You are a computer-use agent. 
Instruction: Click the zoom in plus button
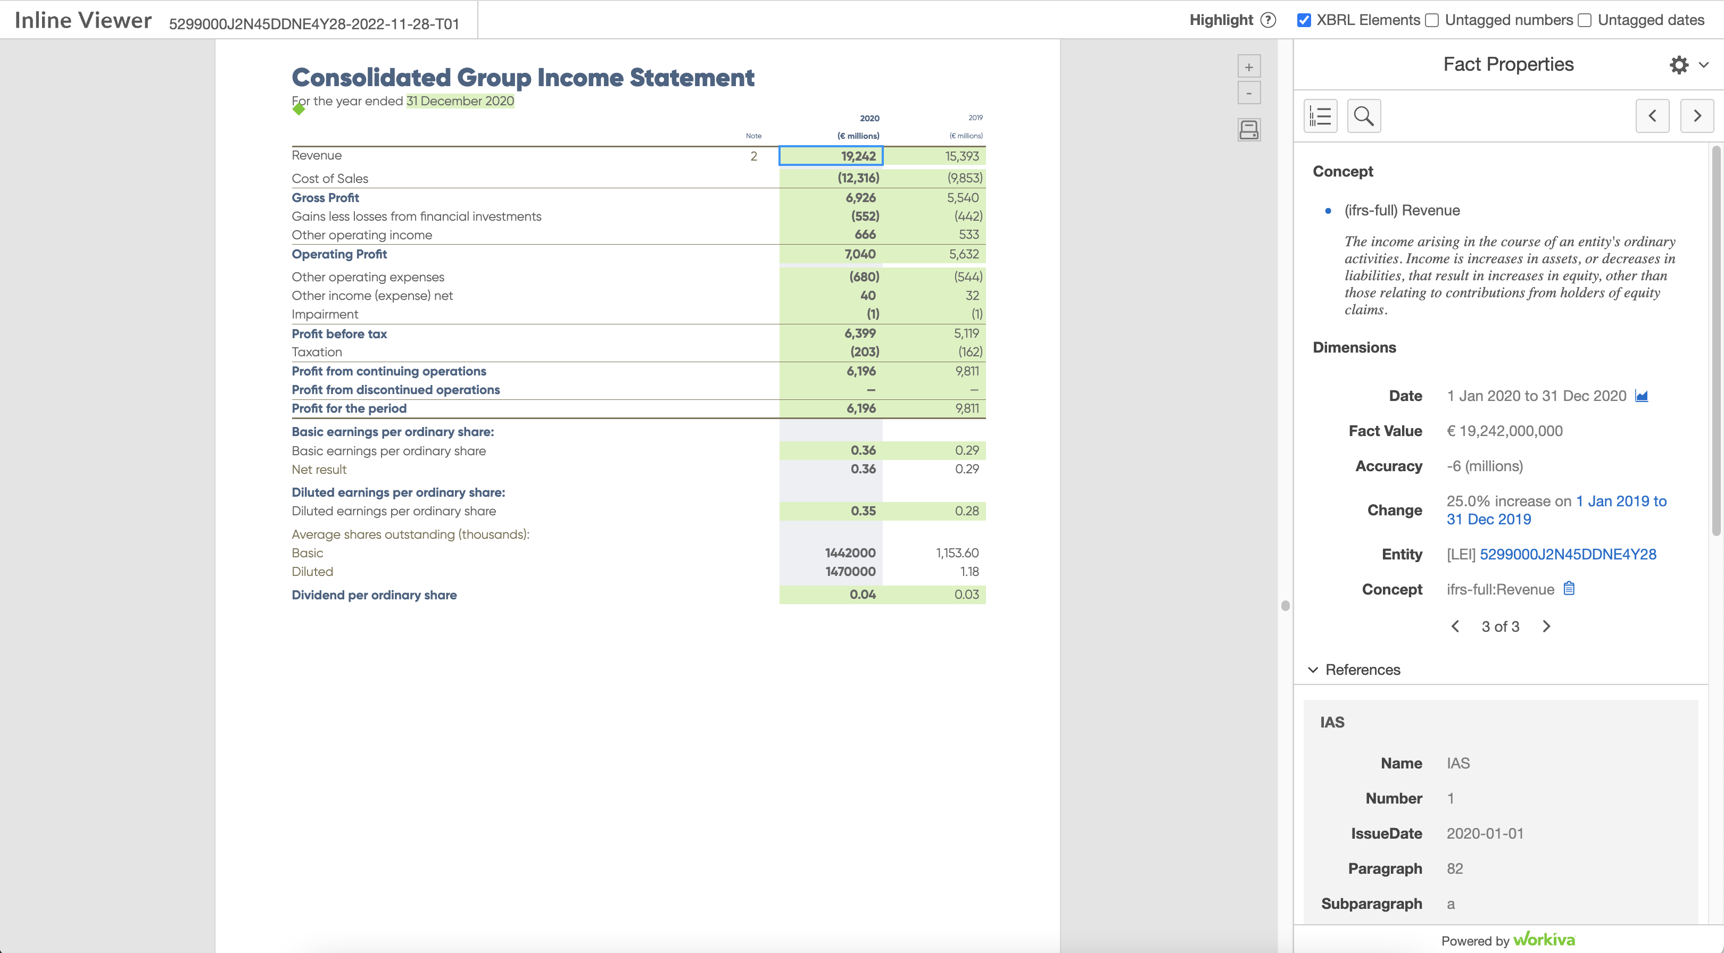pyautogui.click(x=1248, y=67)
